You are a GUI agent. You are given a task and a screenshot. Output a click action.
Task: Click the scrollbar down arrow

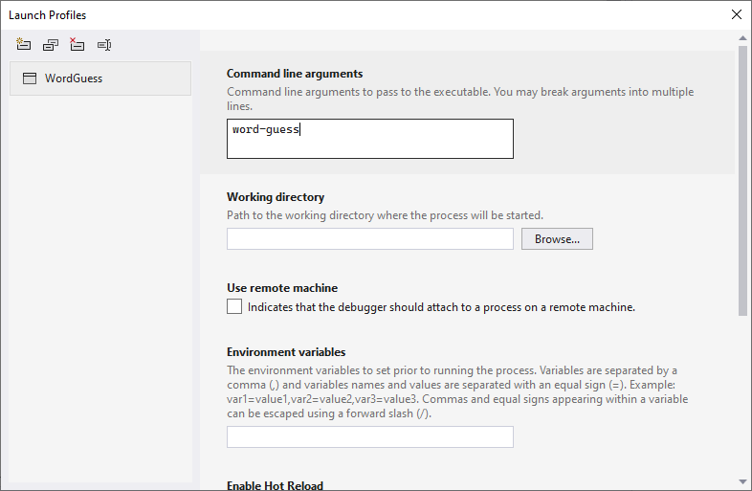pos(742,480)
